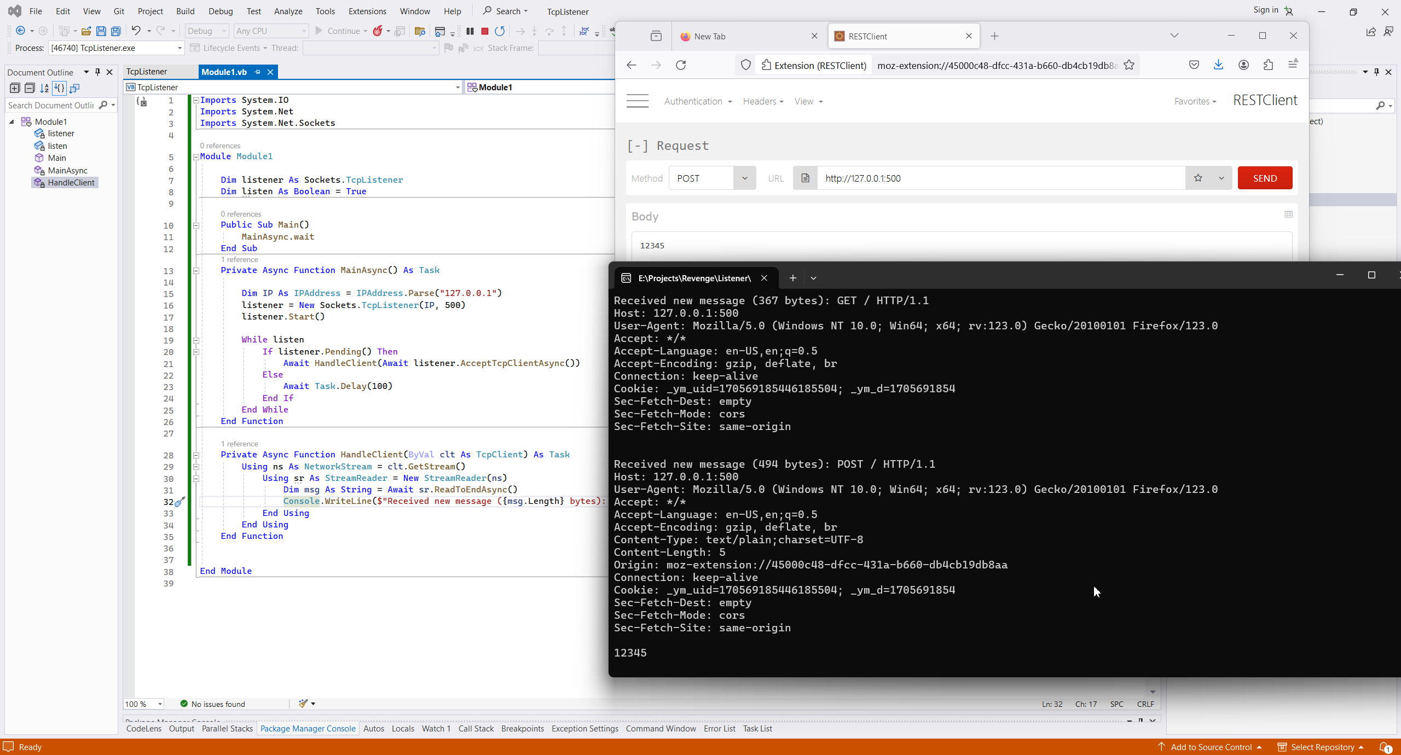Stop debugging with the red square
Viewport: 1401px width, 755px height.
click(484, 31)
